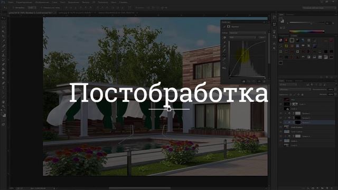Click create new layer icon in Layers panel
The width and height of the screenshot is (338, 190).
[x=327, y=188]
